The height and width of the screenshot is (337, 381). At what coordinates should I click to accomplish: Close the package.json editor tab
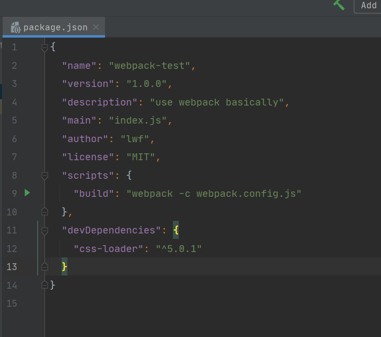96,27
